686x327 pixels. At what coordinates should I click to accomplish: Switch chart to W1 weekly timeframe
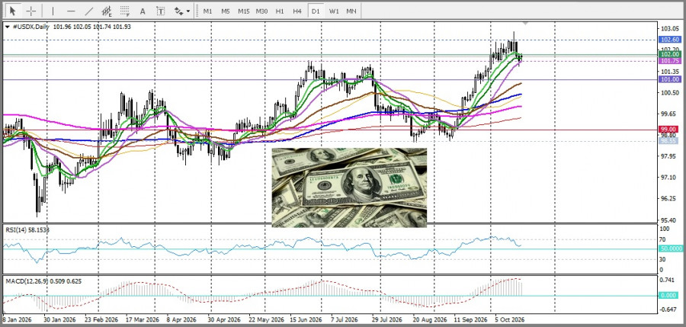335,11
